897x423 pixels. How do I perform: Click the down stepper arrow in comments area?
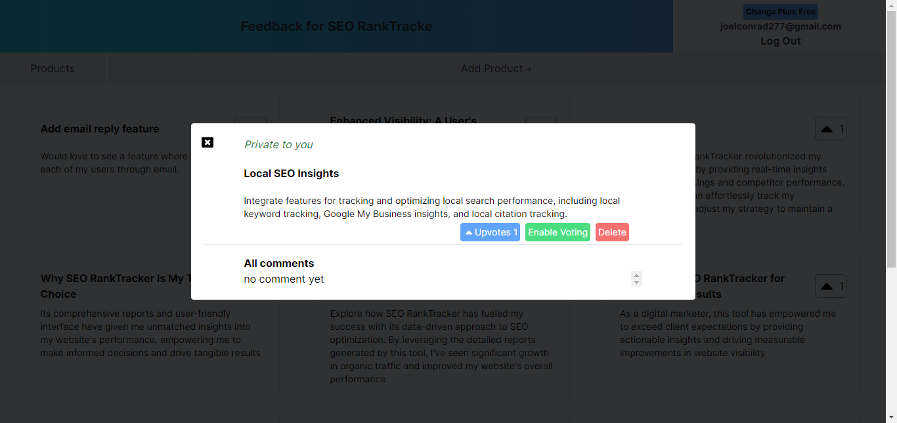click(636, 283)
